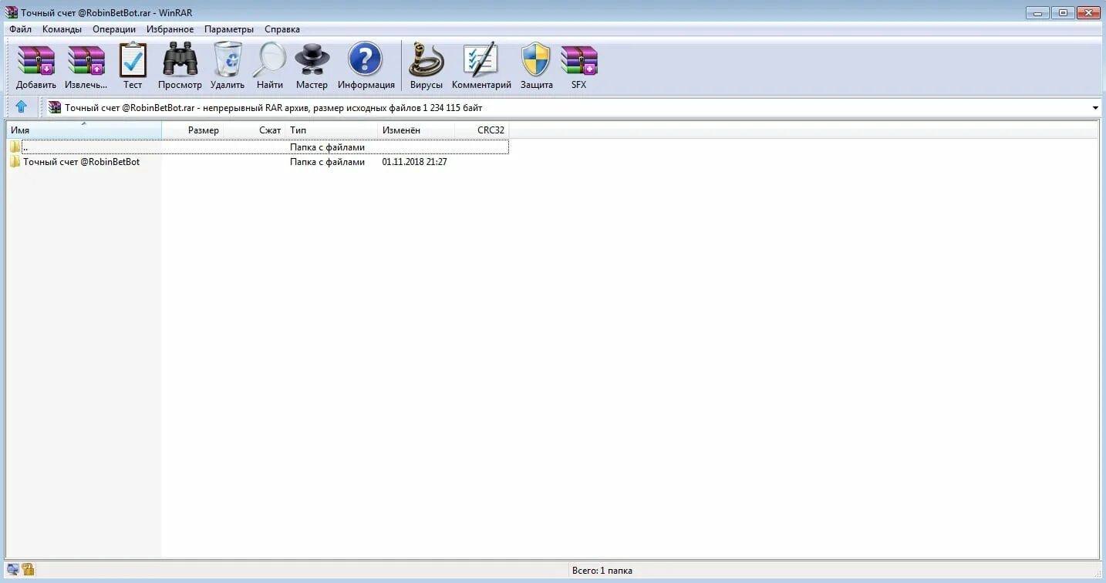Click the key password icon in status bar
The width and height of the screenshot is (1106, 583).
tap(28, 570)
